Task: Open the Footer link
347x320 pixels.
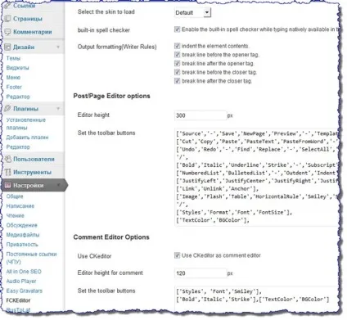Action: pos(14,87)
